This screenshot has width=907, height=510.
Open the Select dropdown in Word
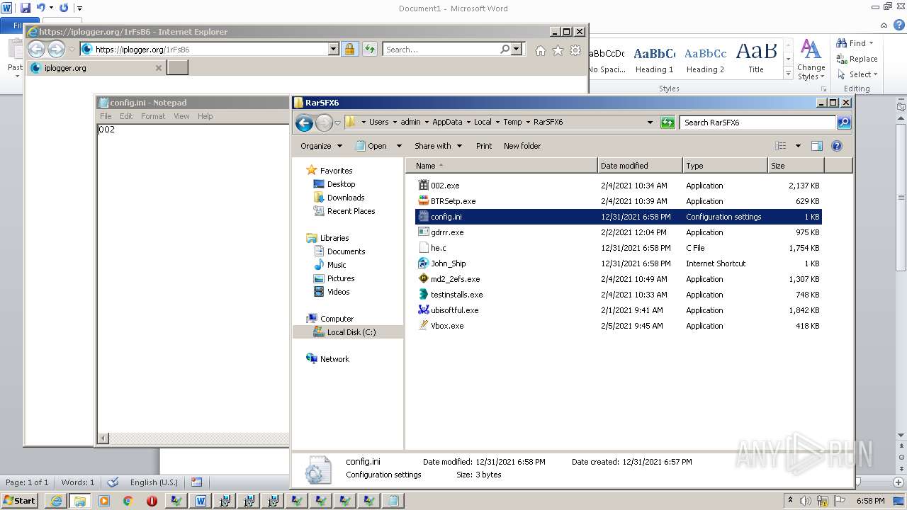[x=857, y=74]
